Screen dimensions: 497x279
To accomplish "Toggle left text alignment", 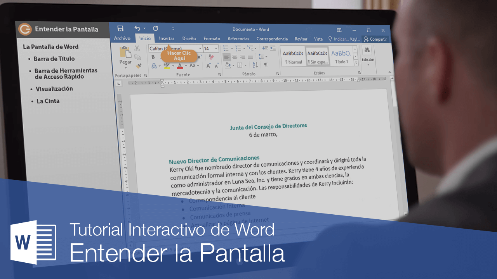I will [x=227, y=57].
